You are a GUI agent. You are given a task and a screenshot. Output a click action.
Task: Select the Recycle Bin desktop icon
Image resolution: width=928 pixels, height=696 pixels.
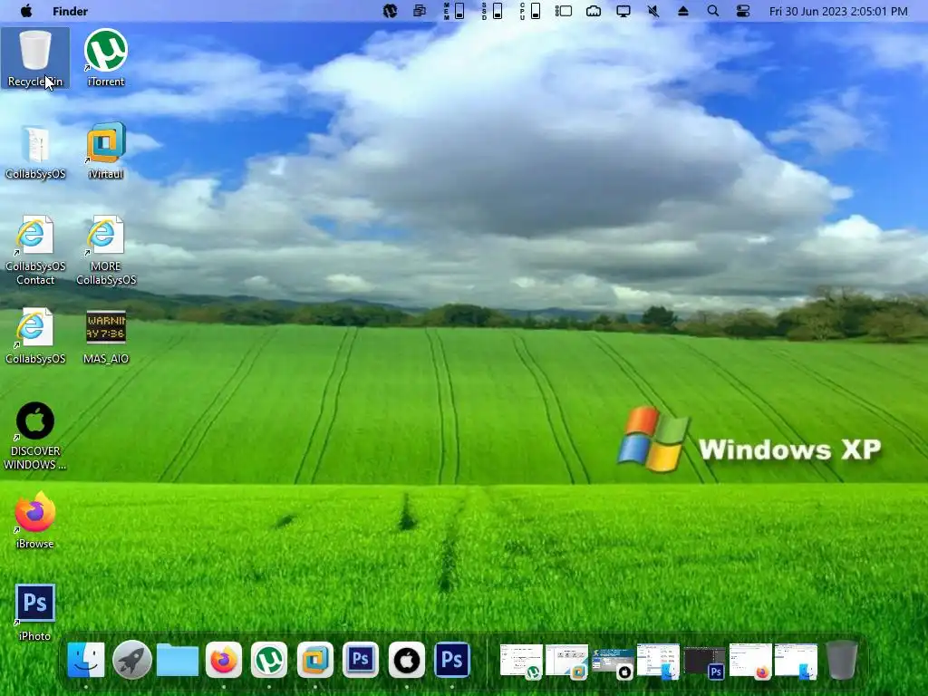pos(35,58)
